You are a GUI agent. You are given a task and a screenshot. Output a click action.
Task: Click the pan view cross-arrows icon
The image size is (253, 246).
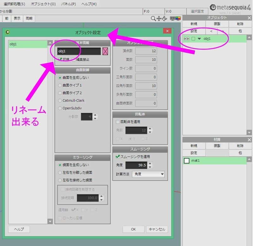(159, 19)
